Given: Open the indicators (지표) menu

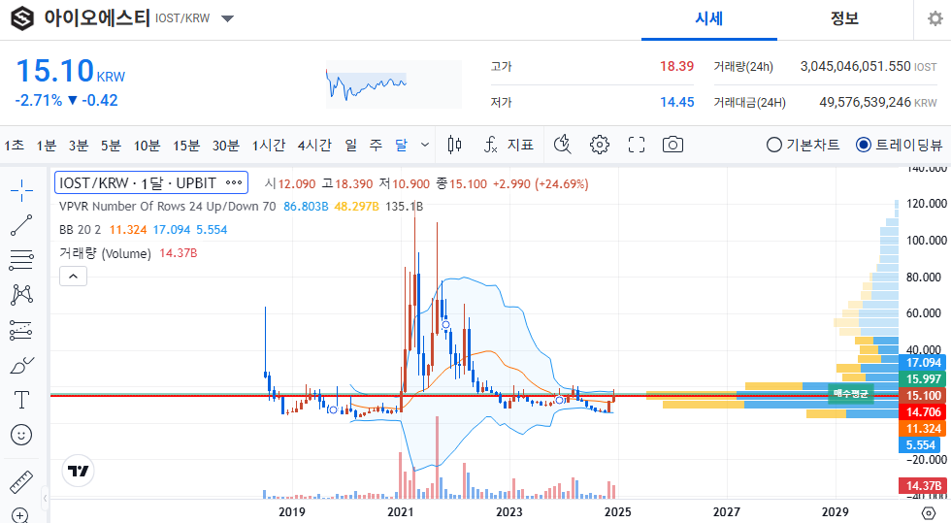Looking at the screenshot, I should pyautogui.click(x=508, y=145).
